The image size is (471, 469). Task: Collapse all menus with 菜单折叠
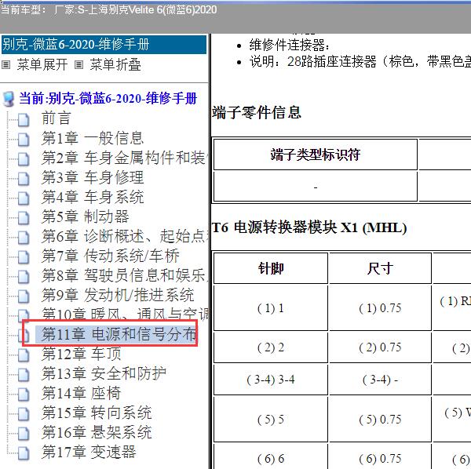click(x=115, y=64)
